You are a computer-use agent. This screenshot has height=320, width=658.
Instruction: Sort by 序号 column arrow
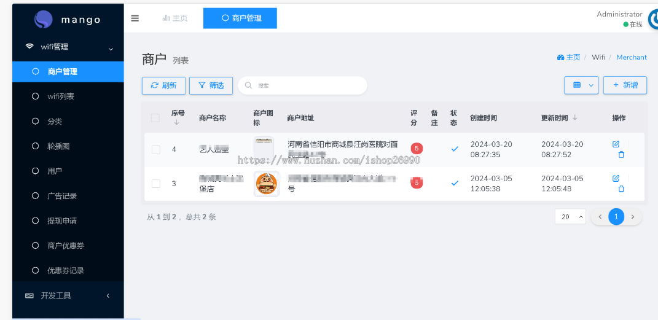[x=176, y=122]
